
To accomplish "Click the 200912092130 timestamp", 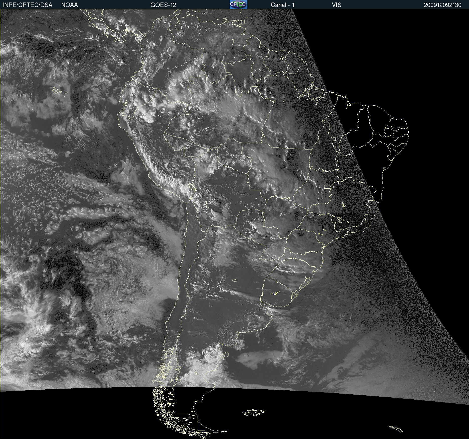I will tap(443, 5).
